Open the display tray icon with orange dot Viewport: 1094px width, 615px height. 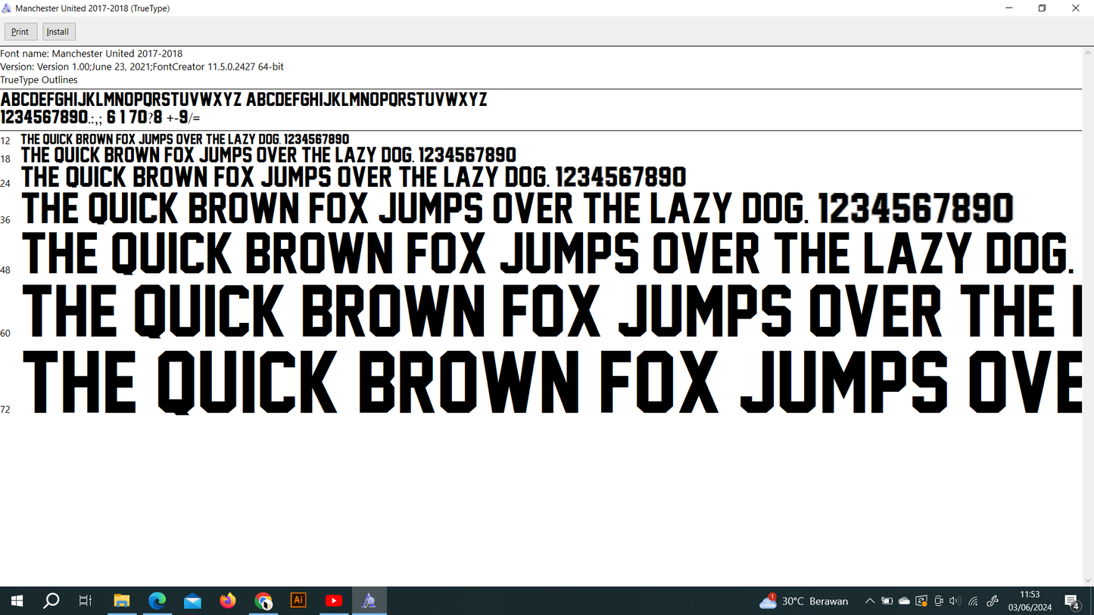tap(921, 601)
